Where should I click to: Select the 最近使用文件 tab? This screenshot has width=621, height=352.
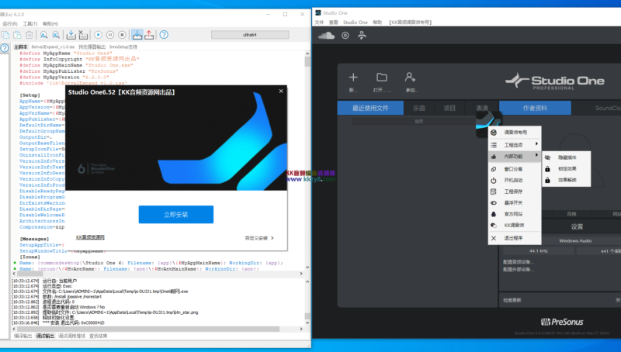pyautogui.click(x=370, y=108)
